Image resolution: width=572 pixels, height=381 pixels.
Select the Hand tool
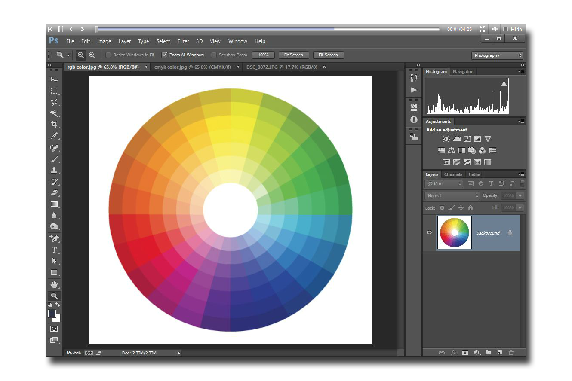[x=54, y=284]
